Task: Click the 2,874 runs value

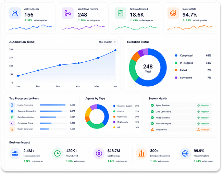Action: point(73,111)
